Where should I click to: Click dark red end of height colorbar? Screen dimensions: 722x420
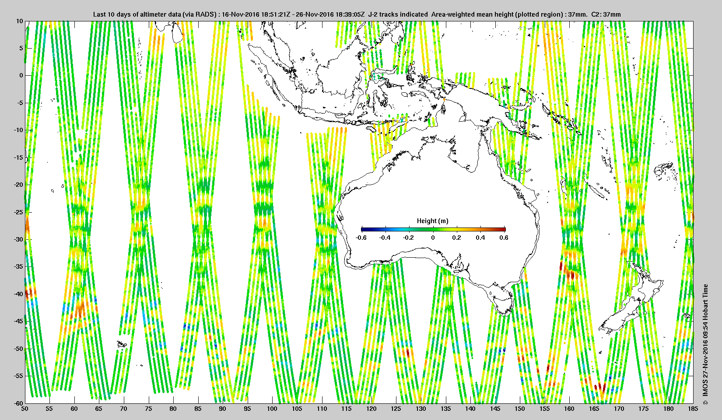pyautogui.click(x=504, y=229)
